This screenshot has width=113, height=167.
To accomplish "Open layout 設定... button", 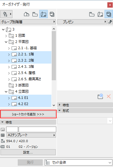I will point(28,152).
